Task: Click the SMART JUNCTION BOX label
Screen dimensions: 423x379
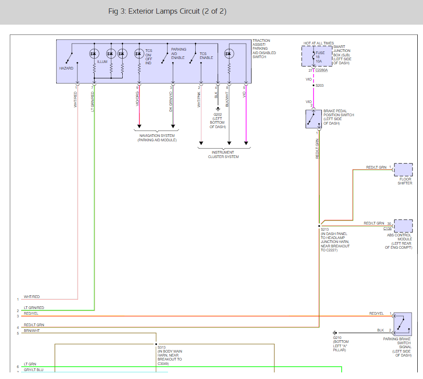Action: pyautogui.click(x=343, y=55)
